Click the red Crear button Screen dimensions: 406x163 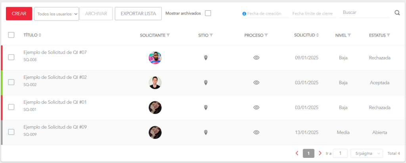(19, 14)
